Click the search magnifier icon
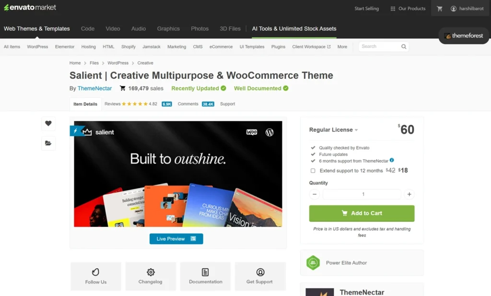This screenshot has height=296, width=491. (404, 47)
